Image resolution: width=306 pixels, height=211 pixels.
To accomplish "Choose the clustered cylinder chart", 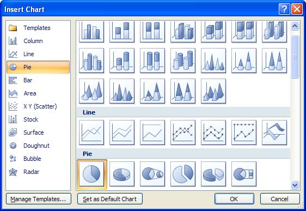I will [x=91, y=61].
